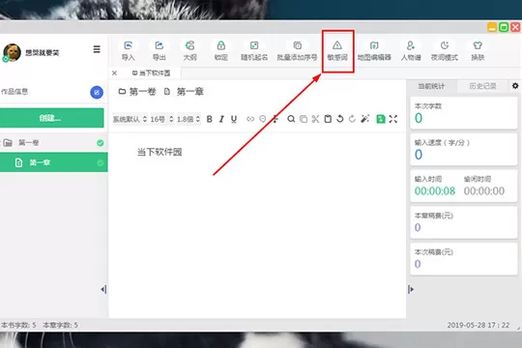Open the 1.8倍 line spacing dropdown
This screenshot has height=348, width=522.
[188, 119]
